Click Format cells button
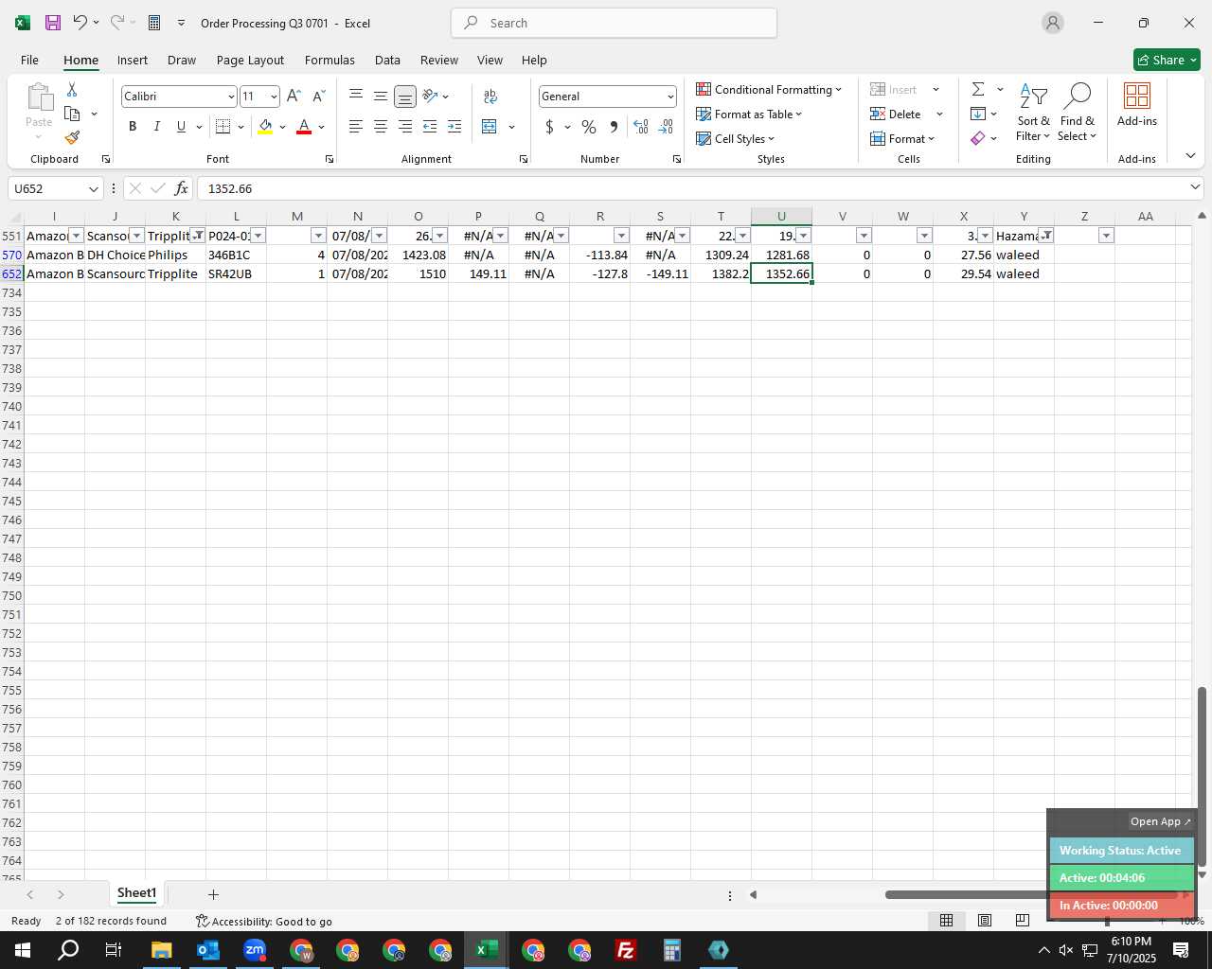1212x969 pixels. [902, 138]
